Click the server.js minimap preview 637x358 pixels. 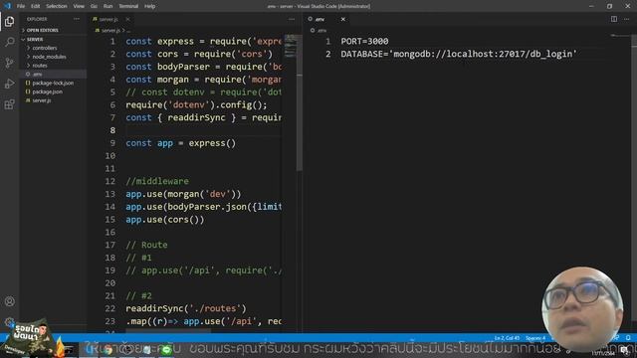(290, 46)
